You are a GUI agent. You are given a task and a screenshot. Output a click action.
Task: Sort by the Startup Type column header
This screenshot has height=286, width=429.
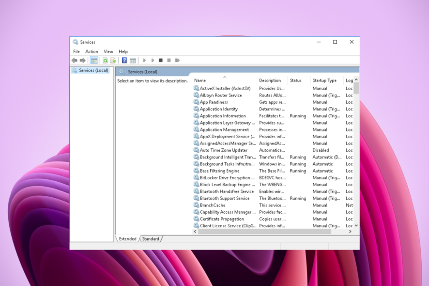point(327,80)
